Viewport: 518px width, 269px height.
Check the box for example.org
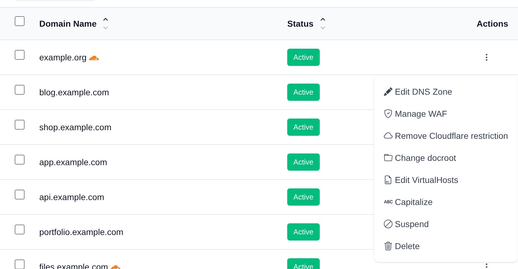[x=20, y=55]
